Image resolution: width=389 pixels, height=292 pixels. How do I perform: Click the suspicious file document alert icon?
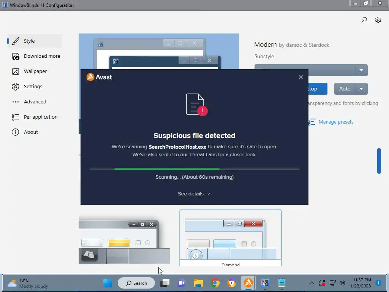(x=197, y=105)
